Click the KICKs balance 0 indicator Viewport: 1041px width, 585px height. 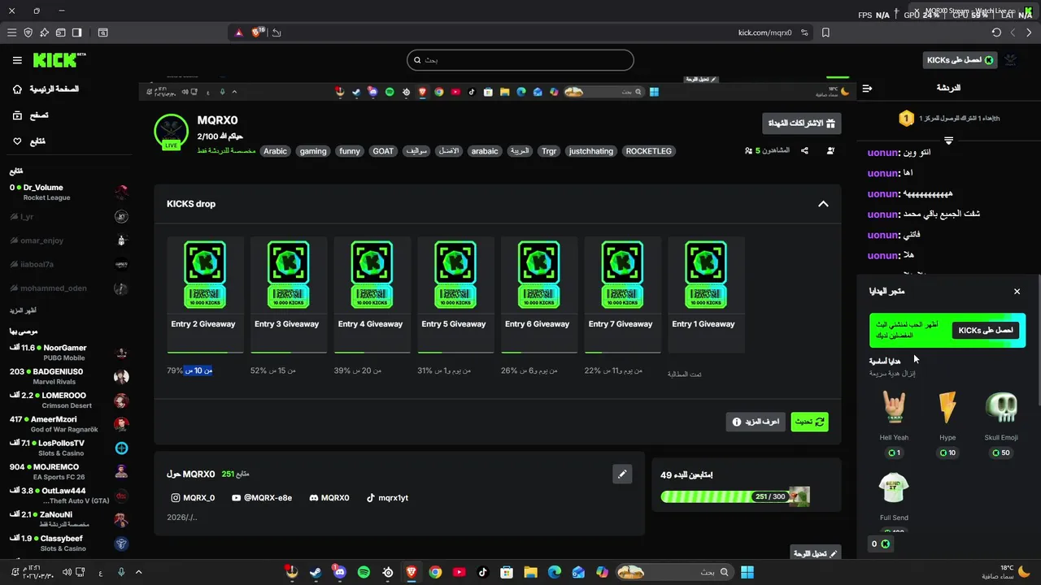881,544
